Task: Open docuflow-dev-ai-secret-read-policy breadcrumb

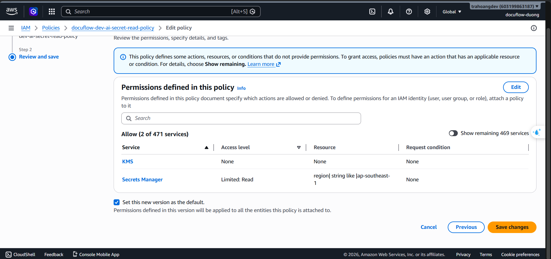Action: tap(113, 28)
